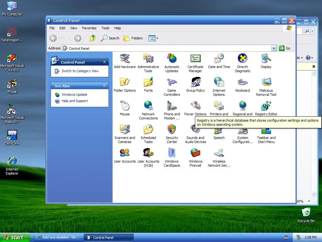Open the Windows Update link

74,95
